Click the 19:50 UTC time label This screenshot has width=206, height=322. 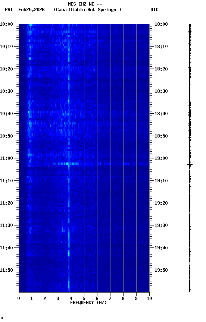pyautogui.click(x=161, y=270)
